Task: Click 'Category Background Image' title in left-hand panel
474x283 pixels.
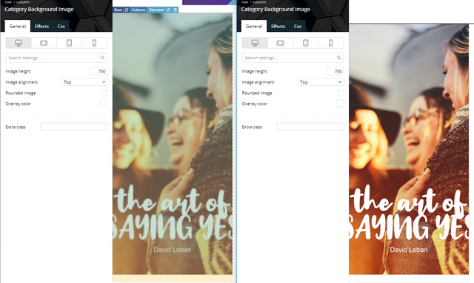Action: pyautogui.click(x=39, y=9)
